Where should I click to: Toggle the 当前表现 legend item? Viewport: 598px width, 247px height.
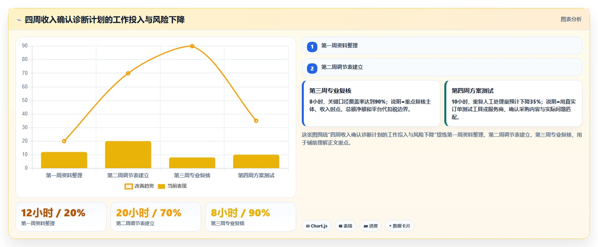[172, 186]
